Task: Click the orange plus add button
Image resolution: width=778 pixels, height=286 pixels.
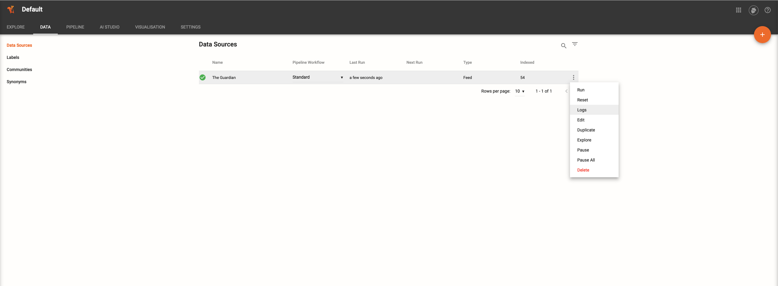Action: tap(762, 35)
